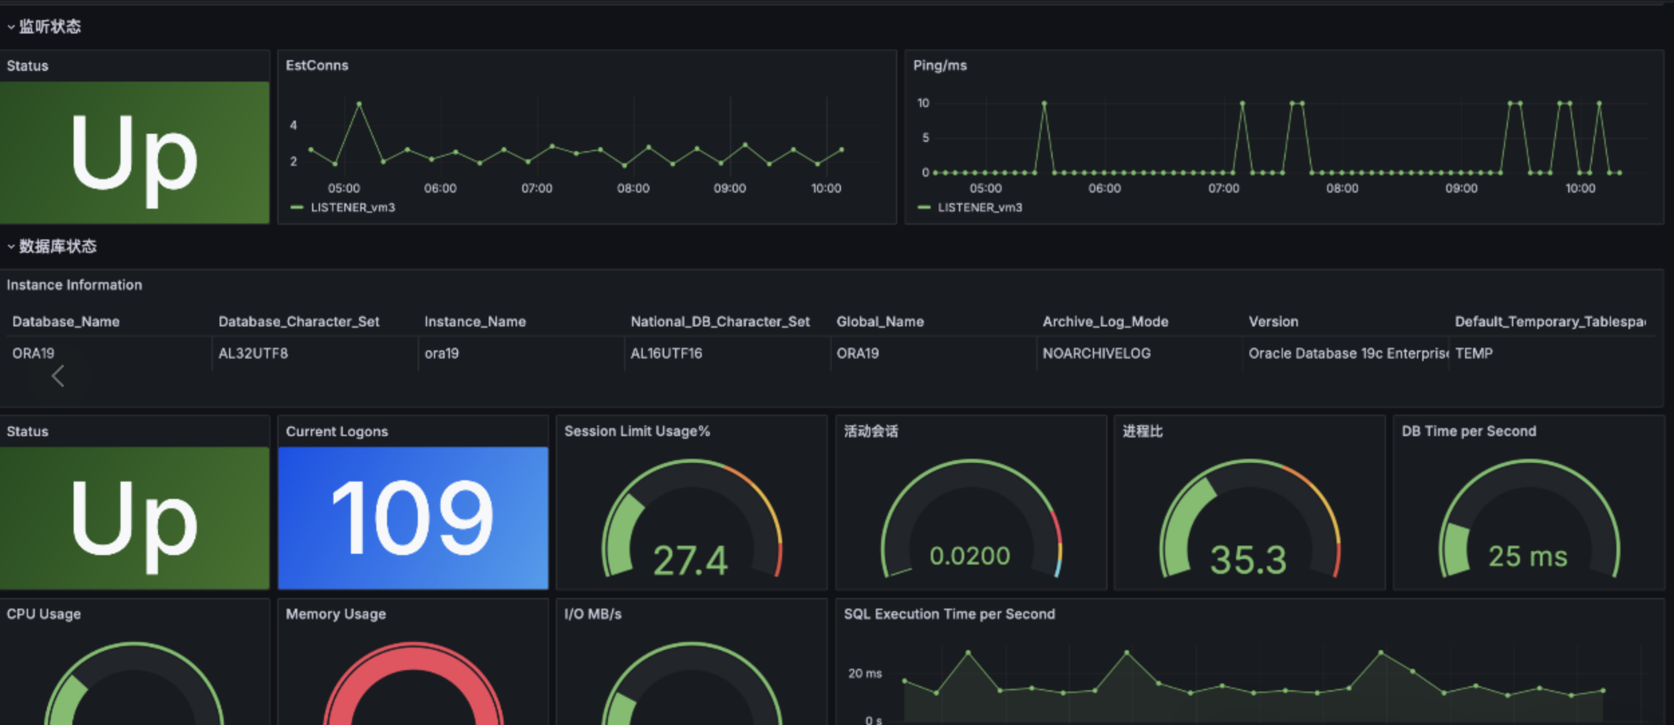Click the EstConns legend green color swatch
Viewport: 1674px width, 725px height.
tap(297, 208)
